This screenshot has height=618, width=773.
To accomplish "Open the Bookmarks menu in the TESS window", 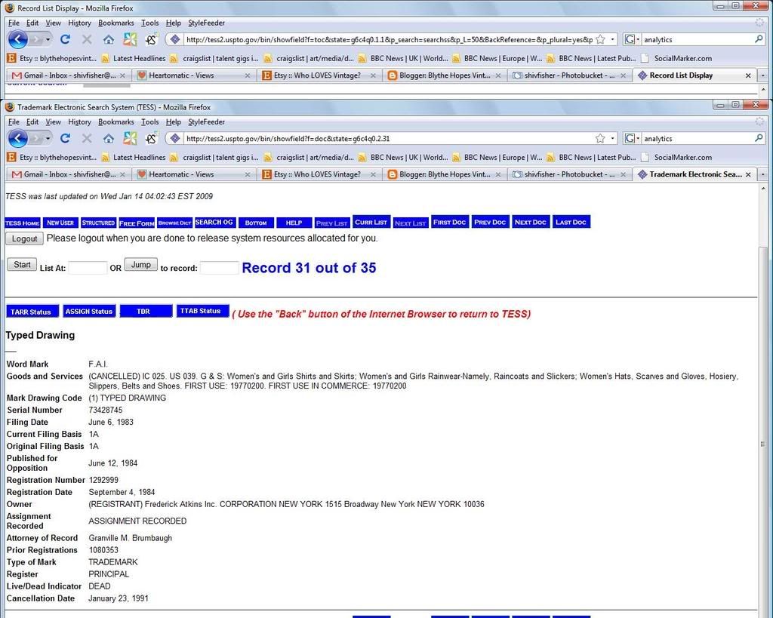I will 115,121.
